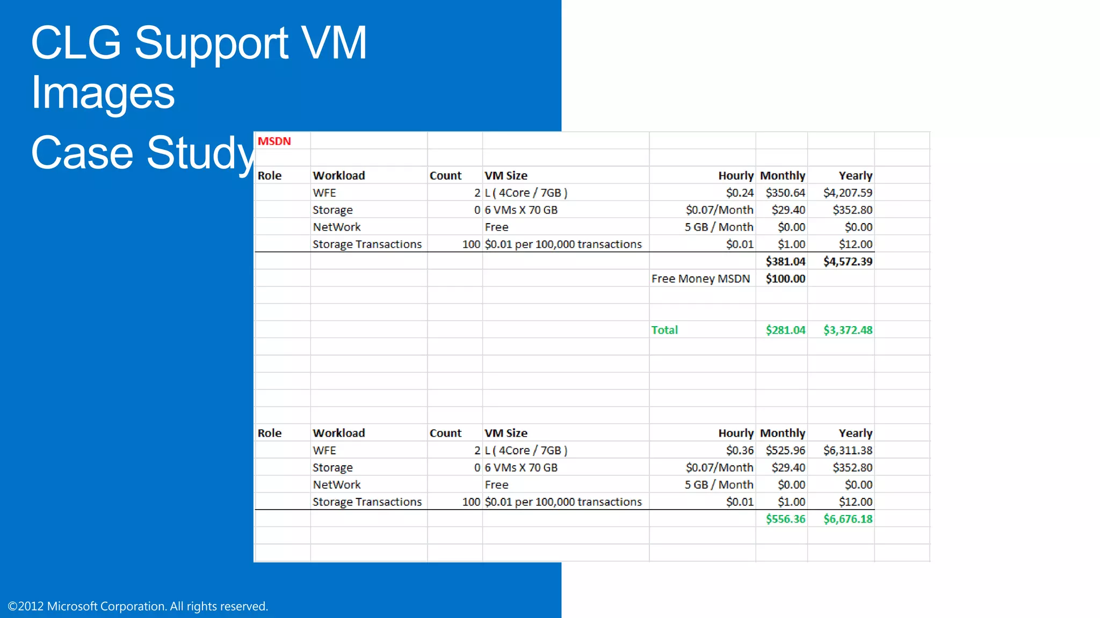
Task: Click the 'Free Money MSDN' label
Action: point(700,278)
